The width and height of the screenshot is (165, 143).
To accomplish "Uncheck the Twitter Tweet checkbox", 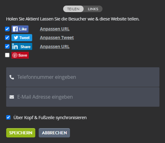I will [x=7, y=38].
